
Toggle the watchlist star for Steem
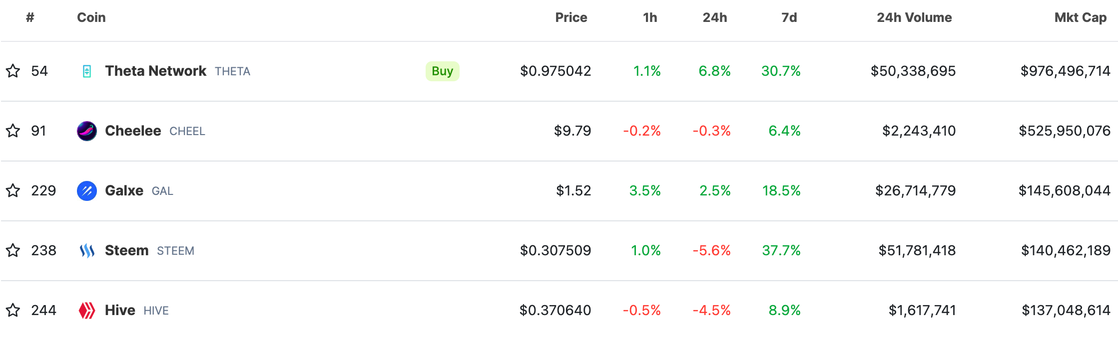click(x=13, y=250)
